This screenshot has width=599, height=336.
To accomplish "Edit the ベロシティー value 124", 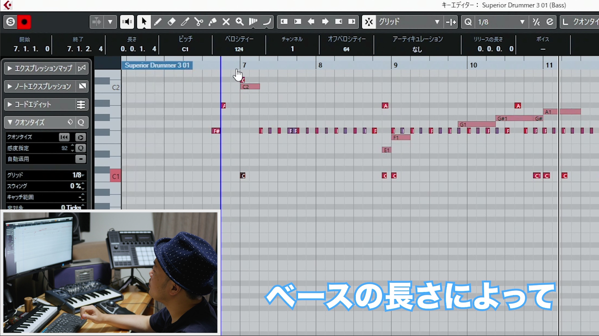I will [239, 49].
